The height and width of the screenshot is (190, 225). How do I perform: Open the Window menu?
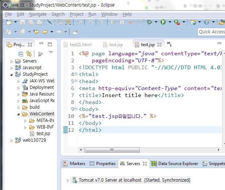click(109, 14)
